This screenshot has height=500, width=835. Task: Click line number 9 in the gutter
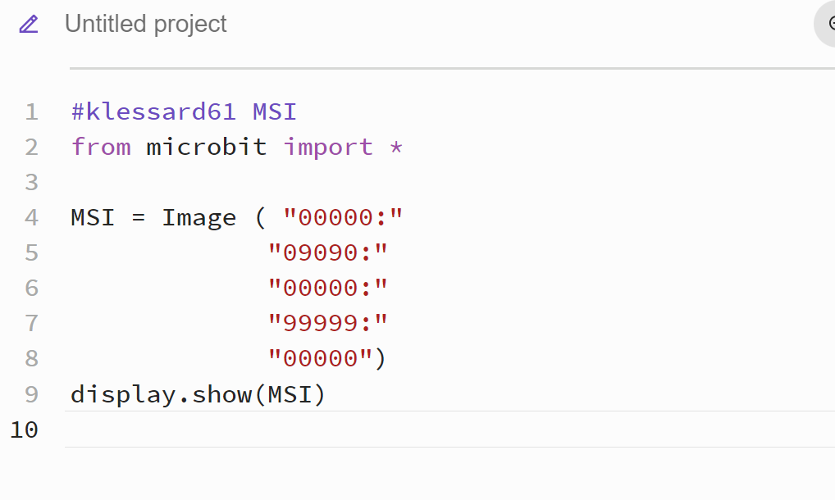coord(31,394)
